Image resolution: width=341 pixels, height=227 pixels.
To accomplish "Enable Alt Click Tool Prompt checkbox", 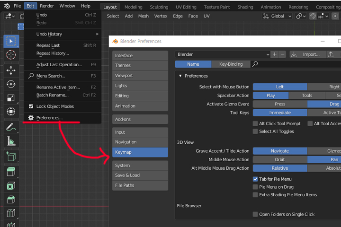I will [x=255, y=123].
